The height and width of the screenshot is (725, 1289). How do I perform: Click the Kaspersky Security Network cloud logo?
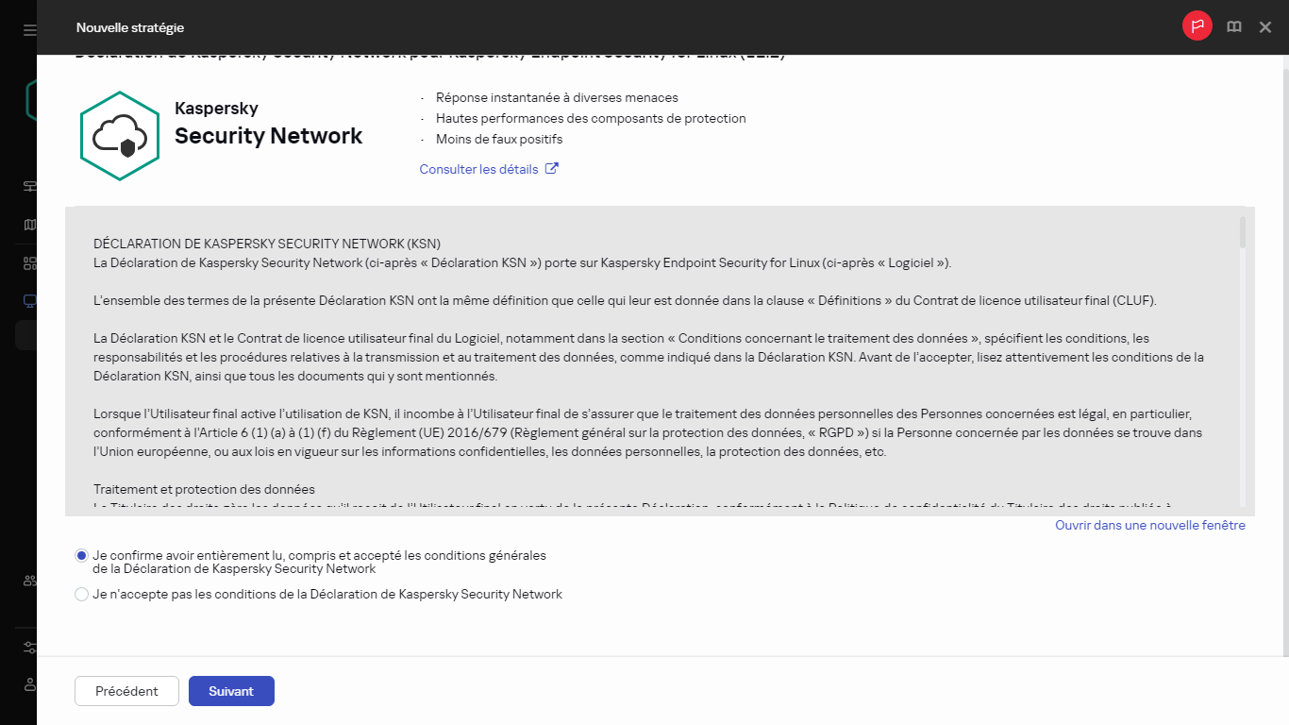120,135
